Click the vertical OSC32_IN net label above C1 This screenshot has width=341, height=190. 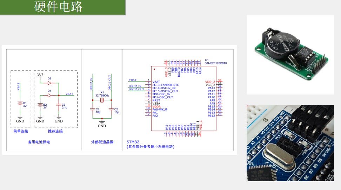coord(91,84)
